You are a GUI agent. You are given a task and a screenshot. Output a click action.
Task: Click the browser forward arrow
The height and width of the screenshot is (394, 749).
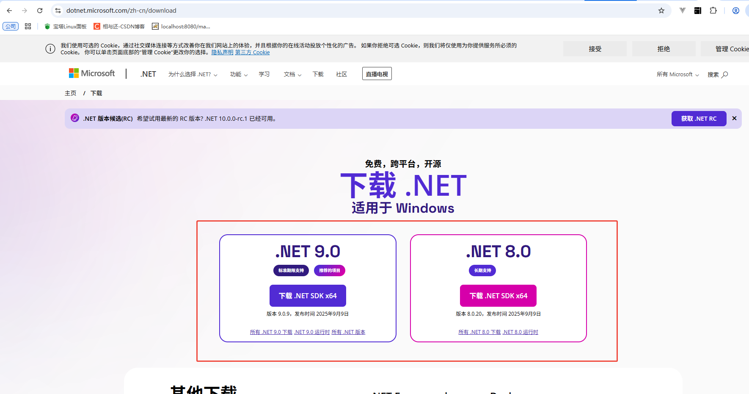point(25,11)
